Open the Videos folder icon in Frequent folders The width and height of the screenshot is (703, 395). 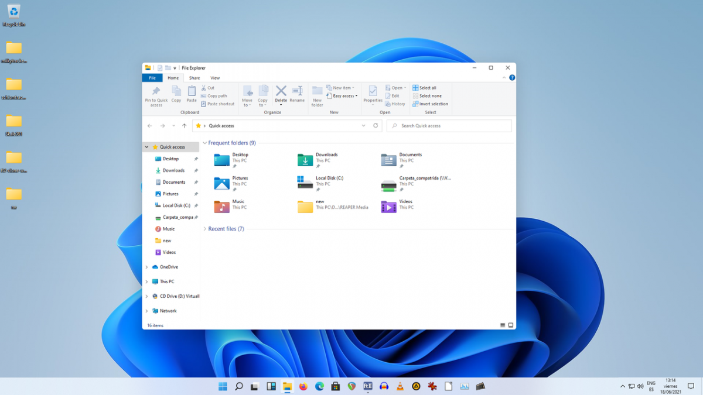388,206
